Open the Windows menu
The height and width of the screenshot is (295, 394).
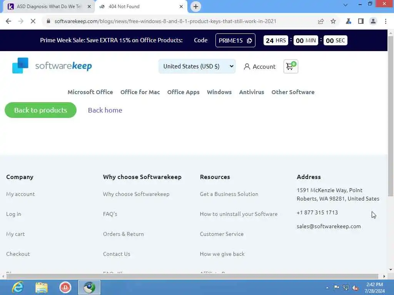219,92
